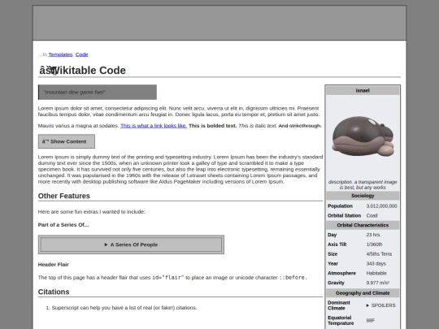Click the Part of a Series Of... label

63,225
